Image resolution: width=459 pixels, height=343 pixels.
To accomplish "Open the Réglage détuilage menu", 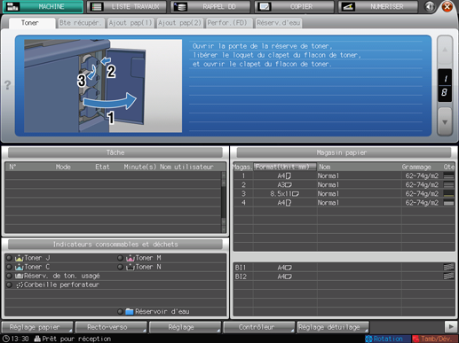I will tap(333, 327).
